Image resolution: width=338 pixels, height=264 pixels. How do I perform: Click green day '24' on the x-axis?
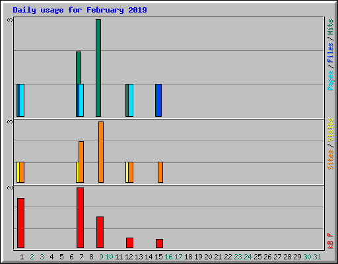(x=248, y=257)
